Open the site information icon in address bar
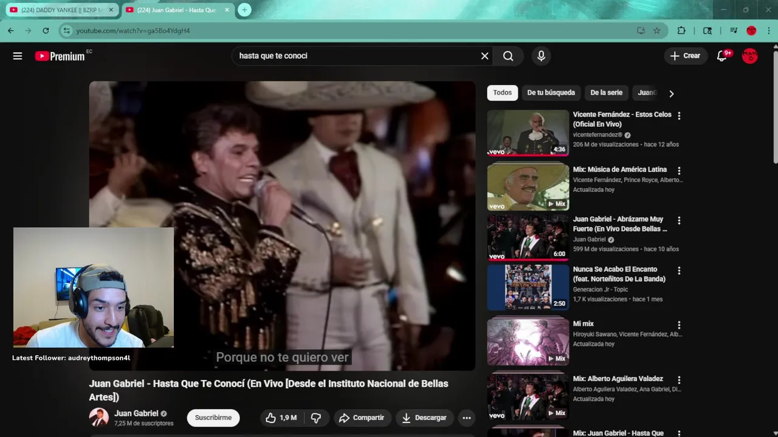The height and width of the screenshot is (437, 778). tap(67, 30)
